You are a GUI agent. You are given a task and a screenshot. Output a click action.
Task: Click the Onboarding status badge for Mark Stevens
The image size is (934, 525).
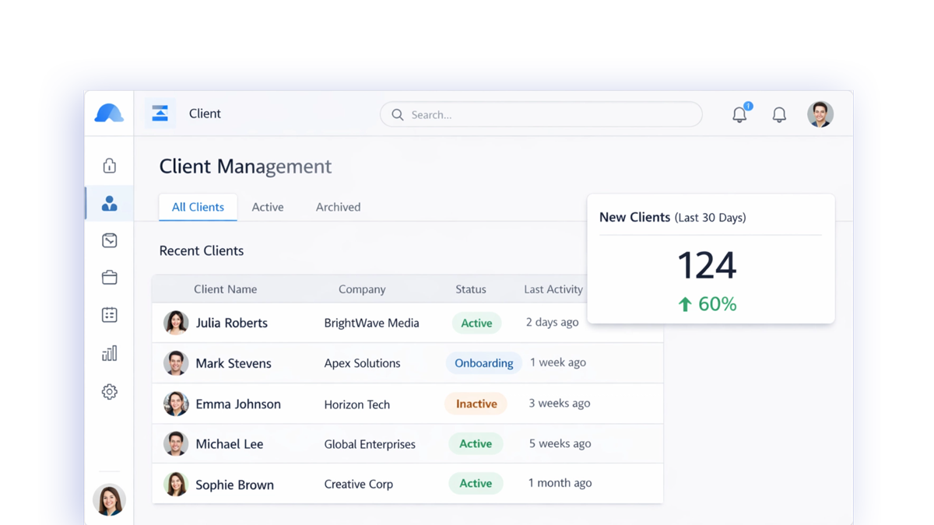click(483, 363)
